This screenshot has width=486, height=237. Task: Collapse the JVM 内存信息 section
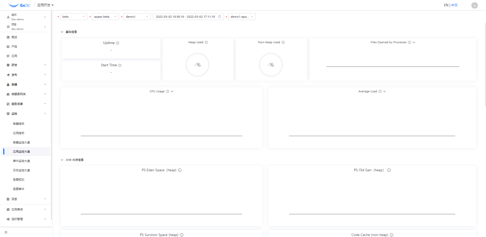coord(62,160)
